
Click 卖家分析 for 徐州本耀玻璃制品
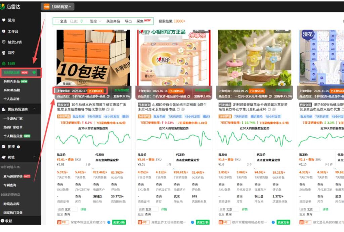coord(283,222)
